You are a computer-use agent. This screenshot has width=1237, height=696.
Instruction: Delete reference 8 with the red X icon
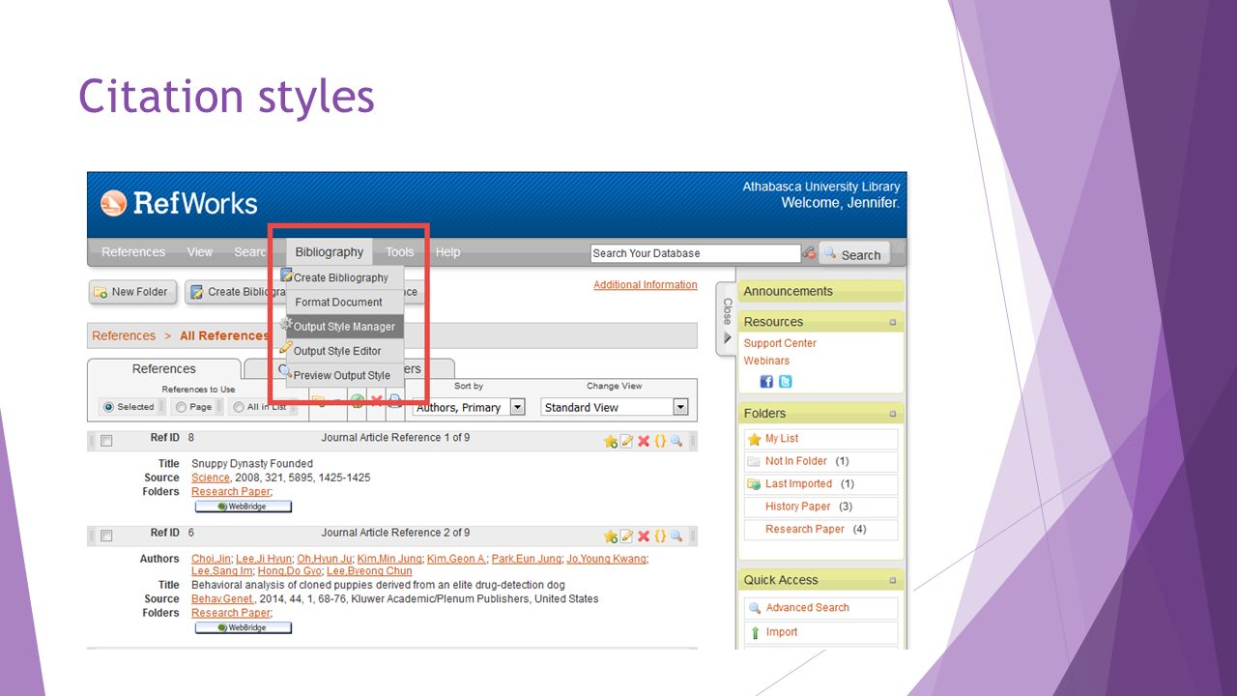(644, 442)
